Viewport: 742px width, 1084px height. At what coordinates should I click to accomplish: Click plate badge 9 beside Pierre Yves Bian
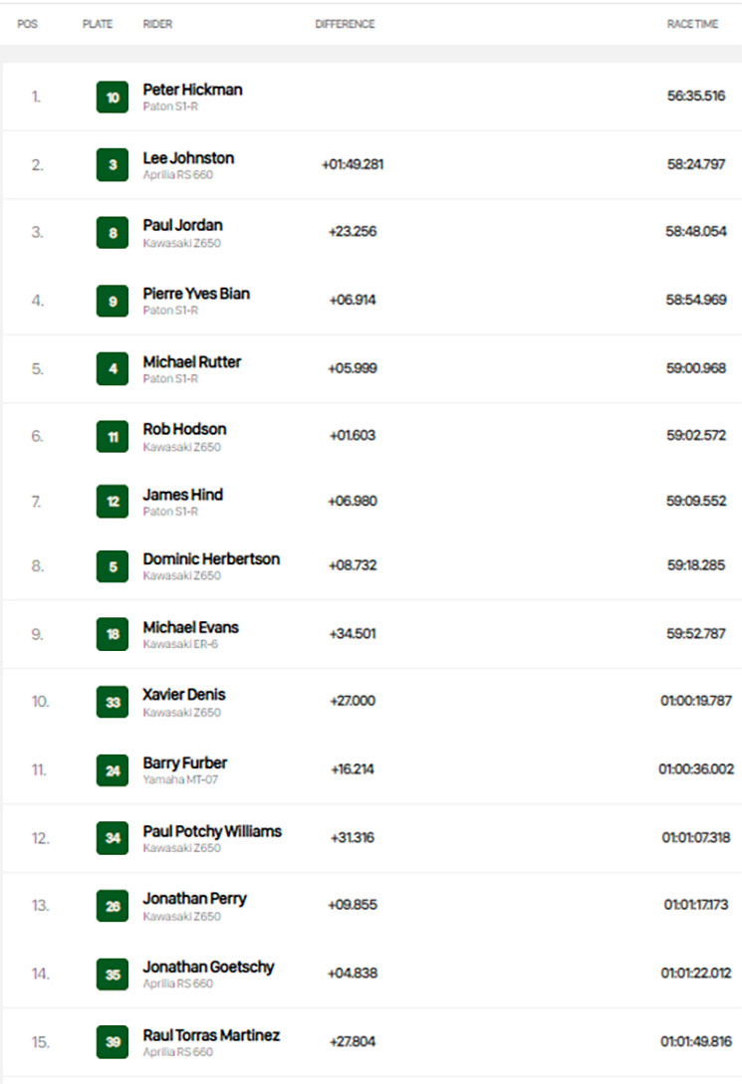[112, 301]
